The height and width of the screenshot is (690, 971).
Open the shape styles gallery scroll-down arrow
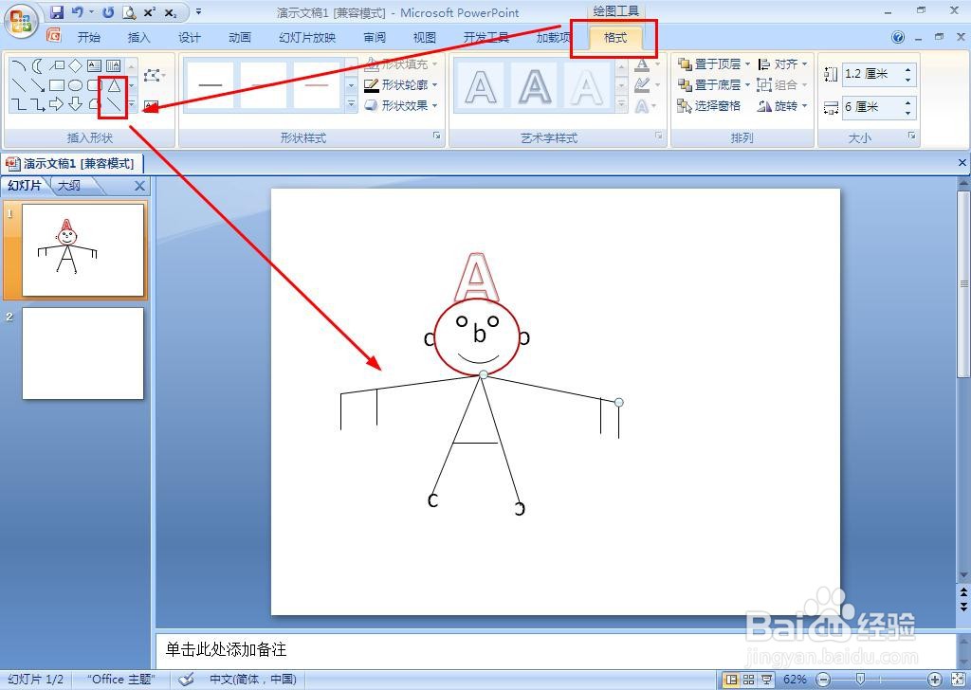351,84
